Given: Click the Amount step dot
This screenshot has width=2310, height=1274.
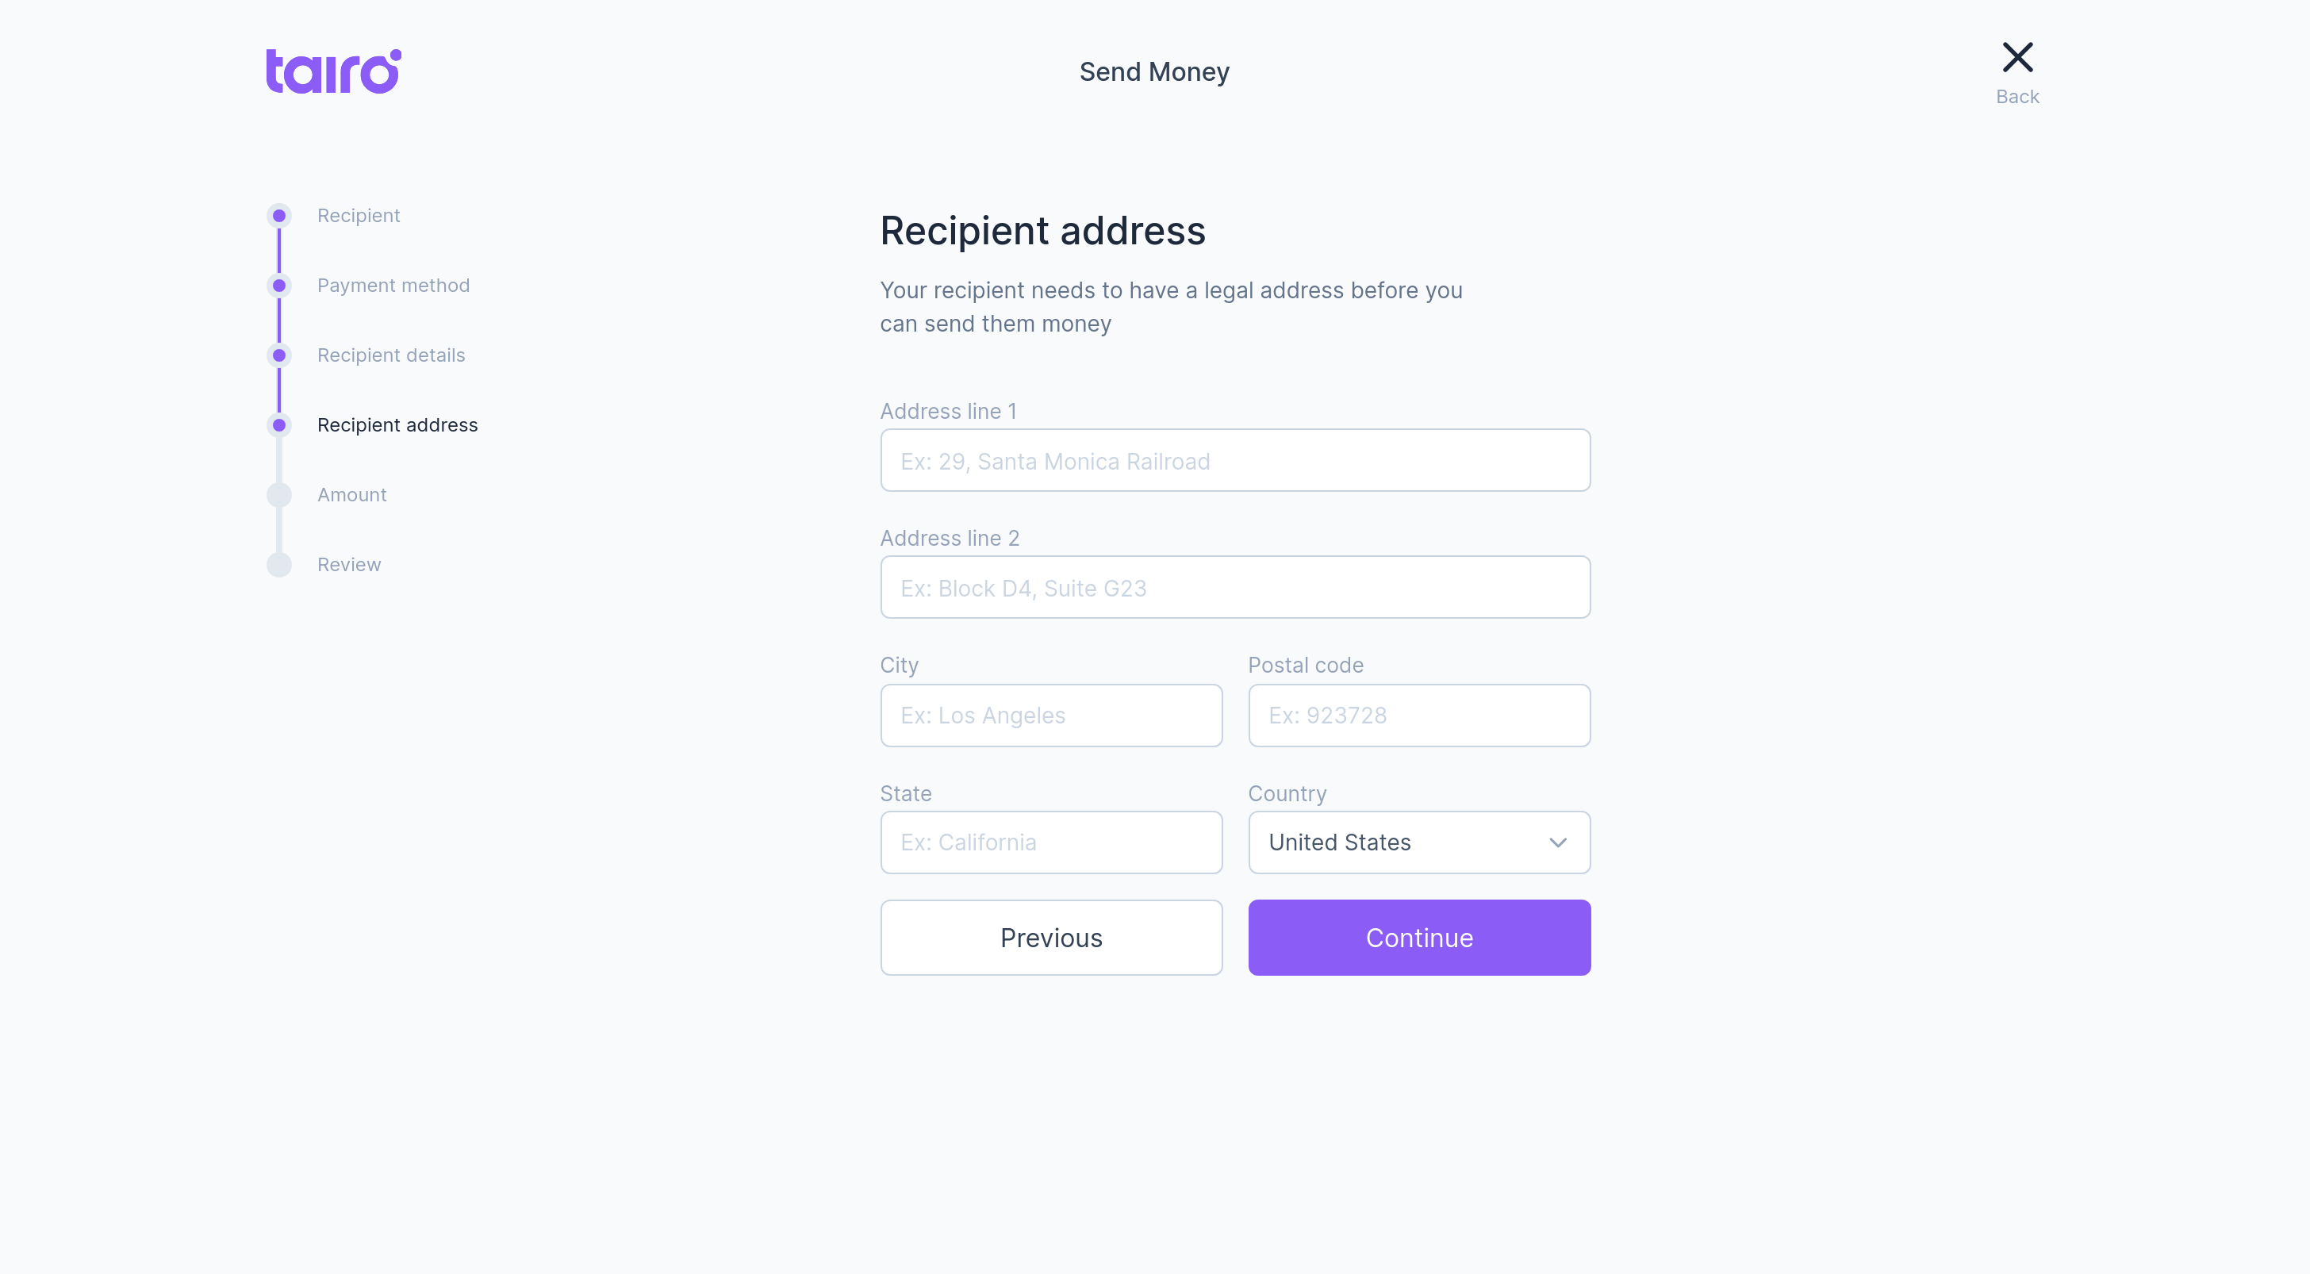Looking at the screenshot, I should click(279, 495).
